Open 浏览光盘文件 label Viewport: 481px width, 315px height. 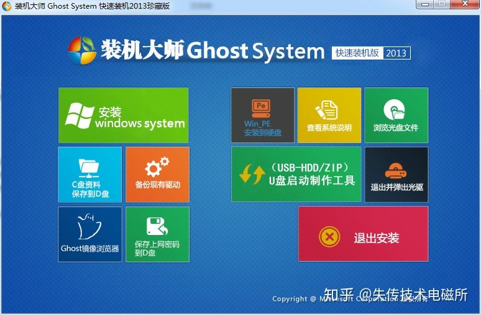tap(396, 128)
